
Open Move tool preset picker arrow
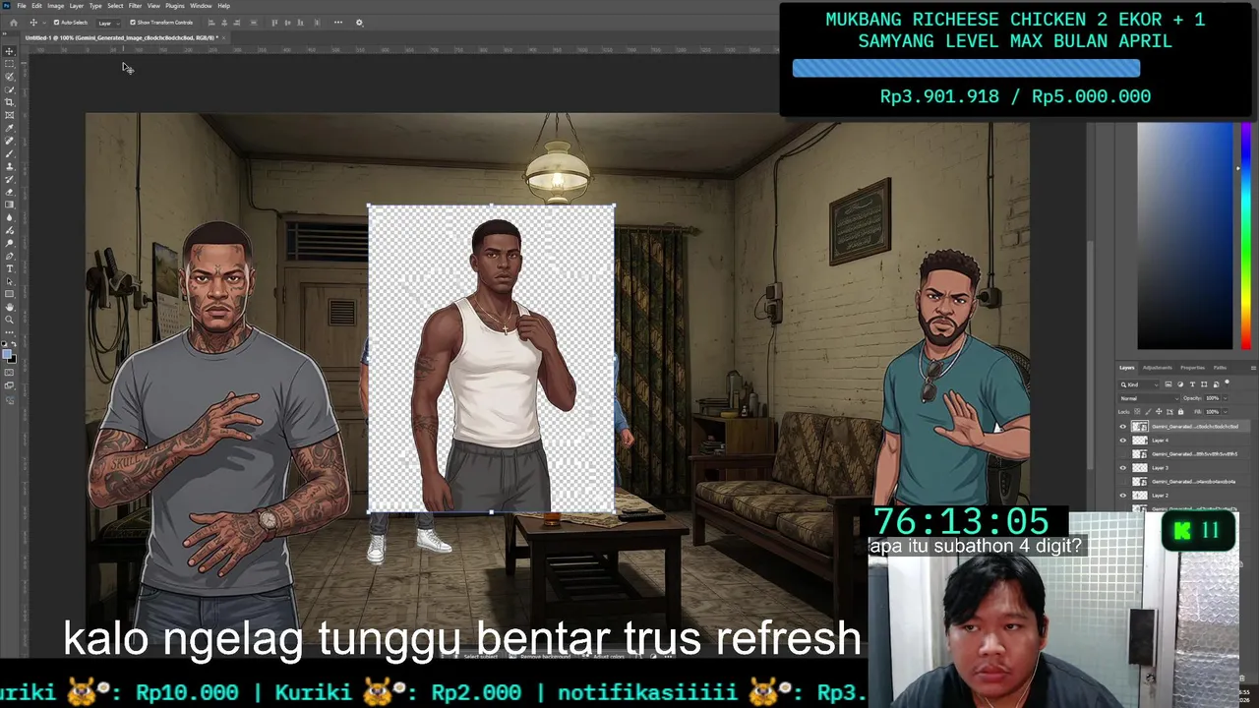pos(44,23)
